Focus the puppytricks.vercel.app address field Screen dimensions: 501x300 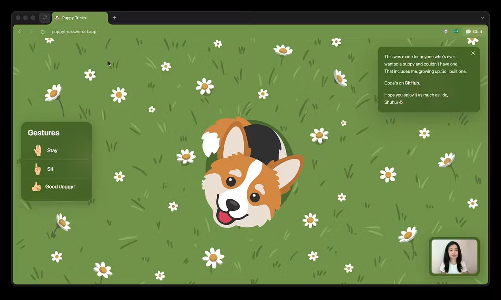tap(74, 32)
